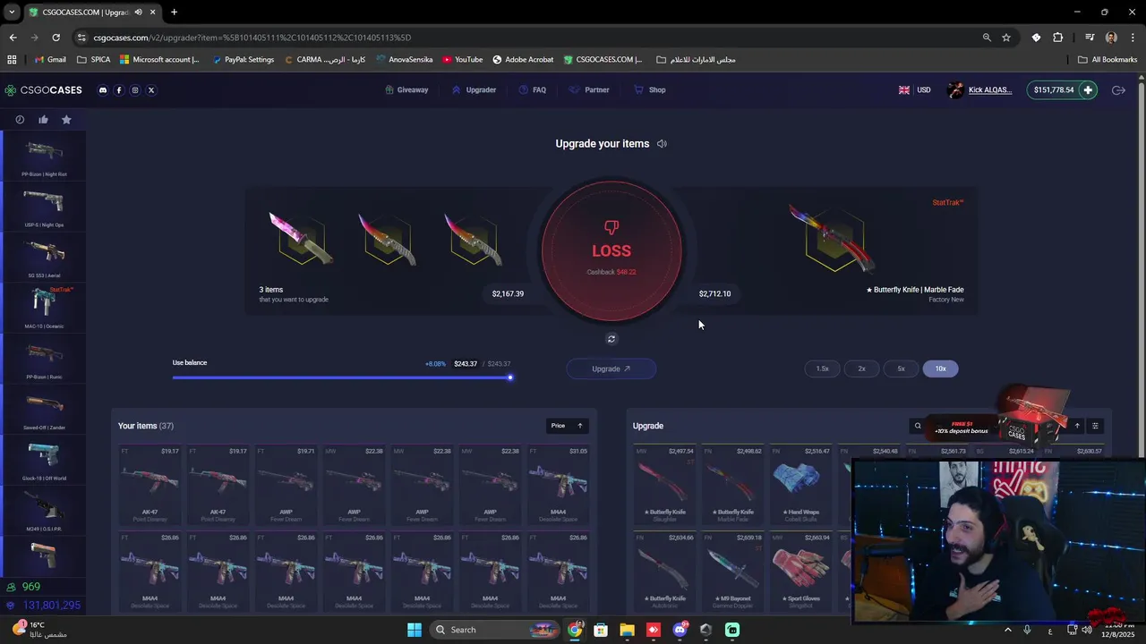
Task: Toggle upgrade list sort direction arrow
Action: pos(1077,426)
